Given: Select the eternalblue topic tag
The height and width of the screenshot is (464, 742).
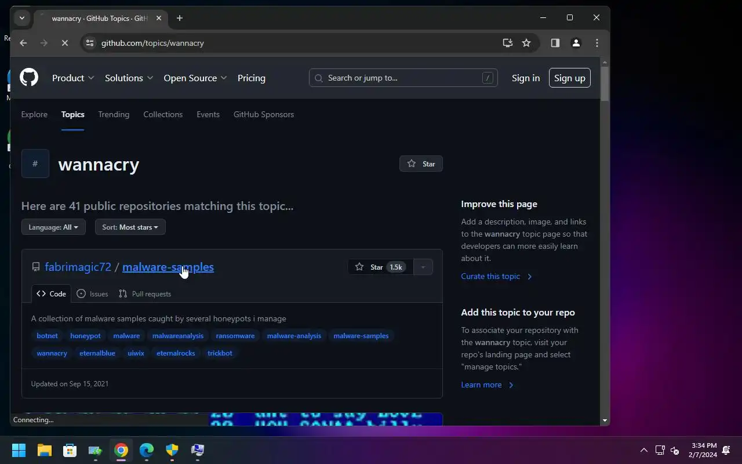Looking at the screenshot, I should click(97, 353).
